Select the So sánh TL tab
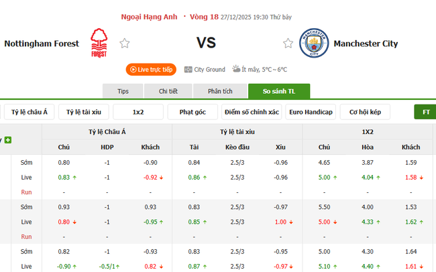The height and width of the screenshot is (272, 436). click(x=278, y=91)
